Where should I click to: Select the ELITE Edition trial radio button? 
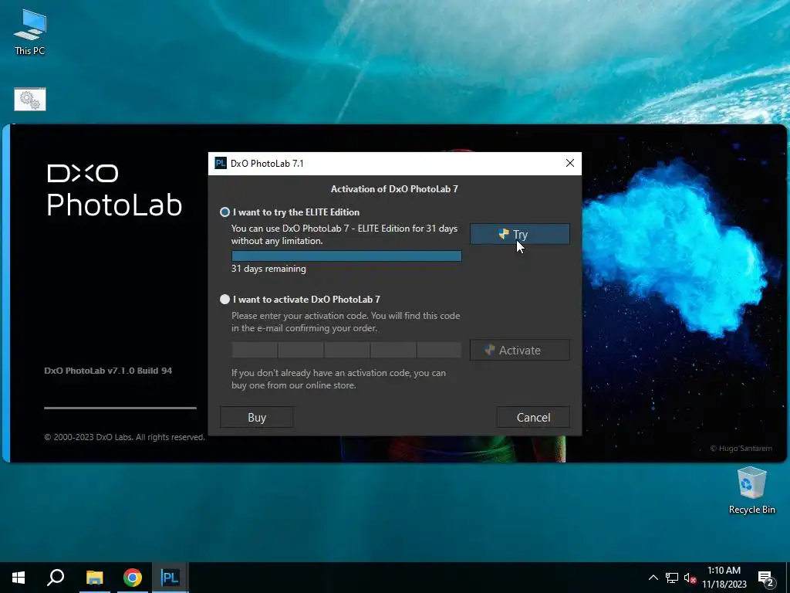(225, 212)
